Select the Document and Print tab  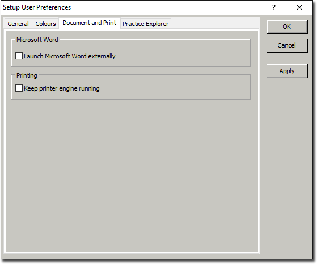tap(90, 23)
